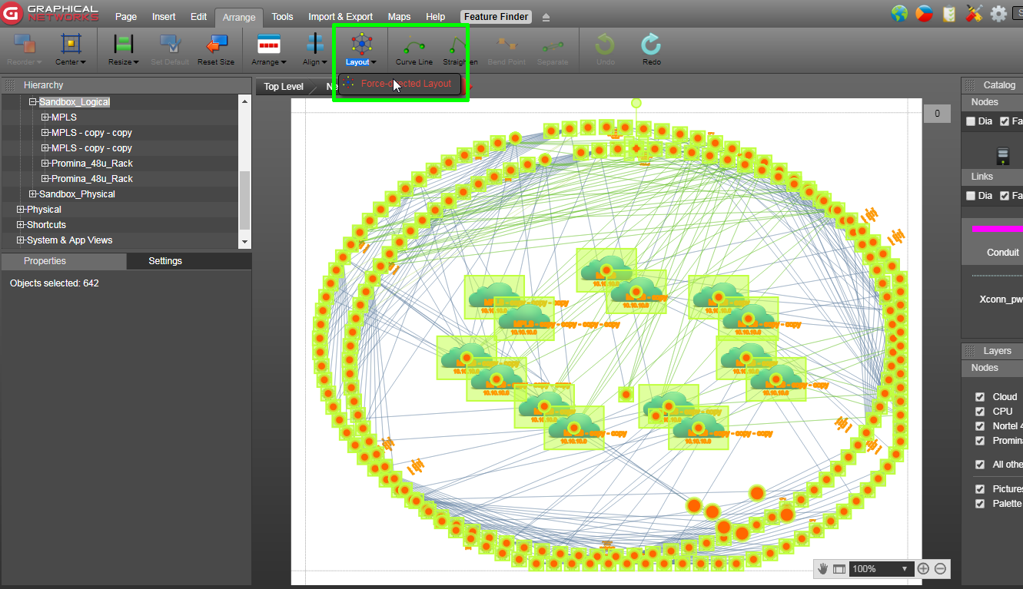Click the Redo arrow icon
The width and height of the screenshot is (1023, 589).
tap(651, 45)
